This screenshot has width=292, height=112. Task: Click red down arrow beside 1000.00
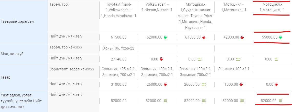click(x=241, y=84)
